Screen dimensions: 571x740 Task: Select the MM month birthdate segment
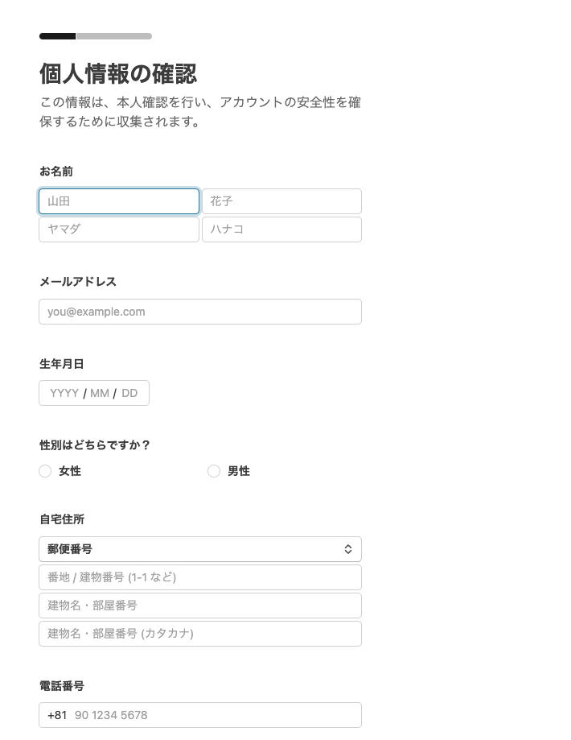click(x=100, y=394)
